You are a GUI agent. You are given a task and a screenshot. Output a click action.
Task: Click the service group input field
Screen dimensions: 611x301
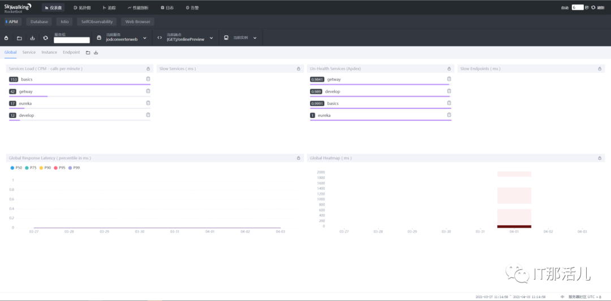click(x=72, y=40)
